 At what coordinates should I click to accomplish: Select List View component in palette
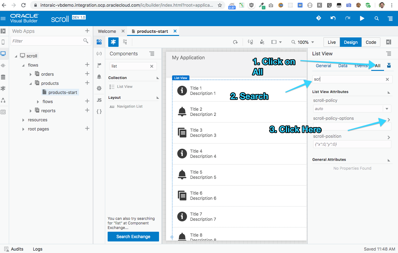click(x=121, y=87)
